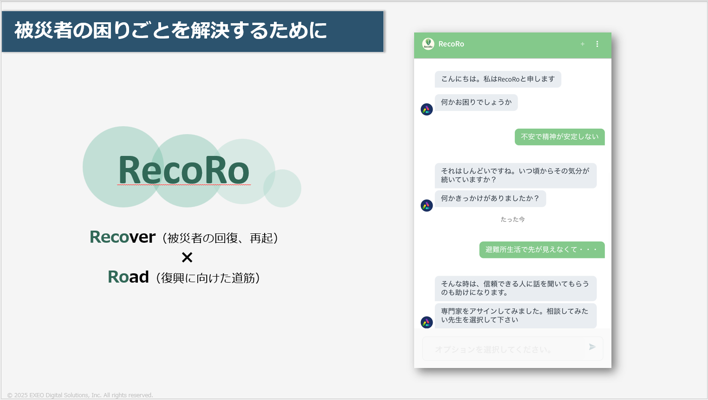Click the そんな時は、信頼できる人に bot message
Image resolution: width=708 pixels, height=400 pixels.
click(515, 288)
